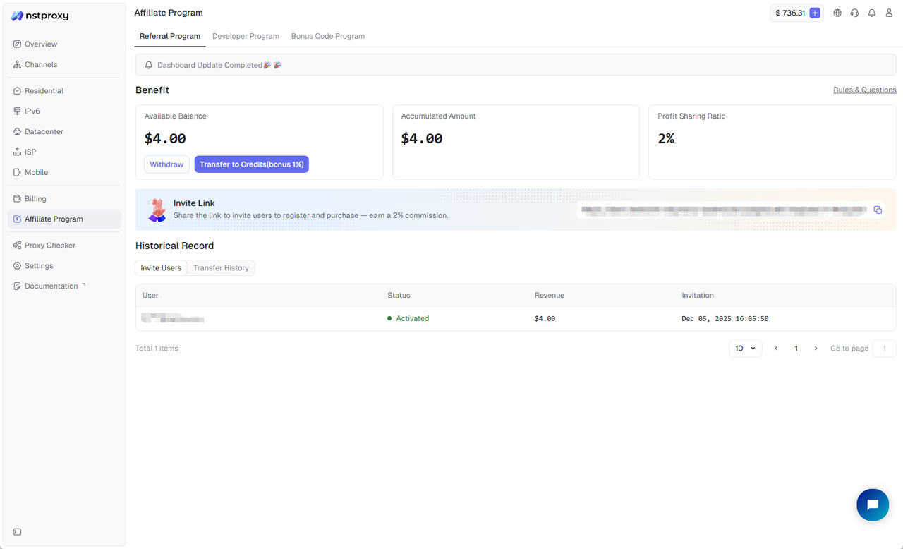Open the language globe icon

point(837,13)
